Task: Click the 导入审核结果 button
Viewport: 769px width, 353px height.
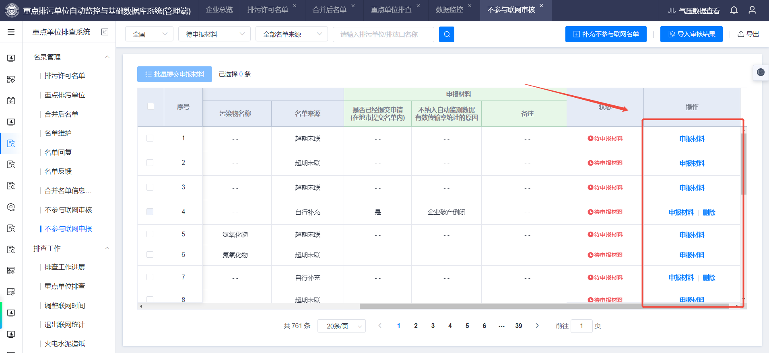Action: pyautogui.click(x=691, y=34)
